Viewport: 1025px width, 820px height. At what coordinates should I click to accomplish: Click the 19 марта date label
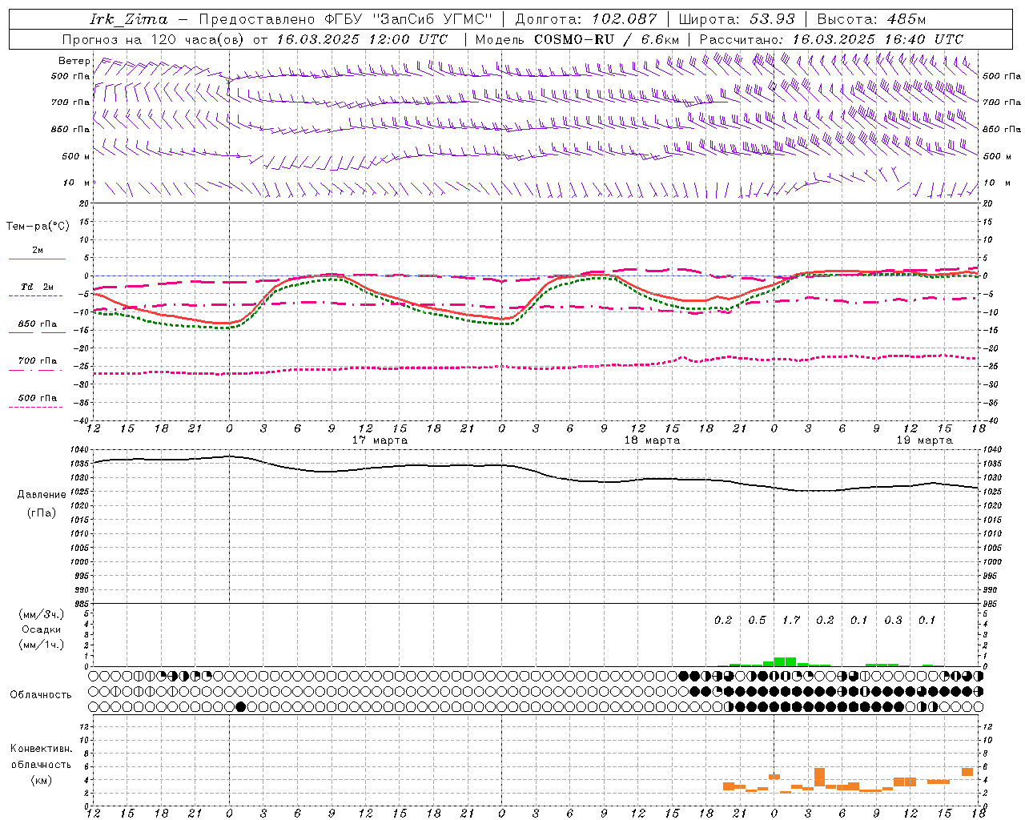click(925, 440)
